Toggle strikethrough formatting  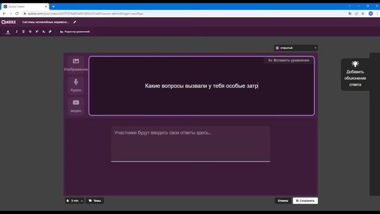(x=30, y=32)
